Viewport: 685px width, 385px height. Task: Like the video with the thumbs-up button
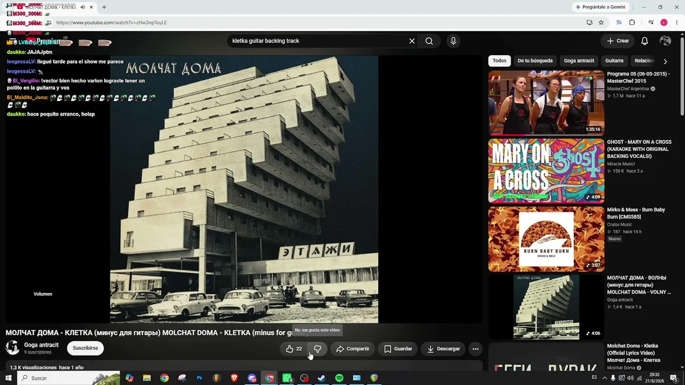[x=294, y=349]
